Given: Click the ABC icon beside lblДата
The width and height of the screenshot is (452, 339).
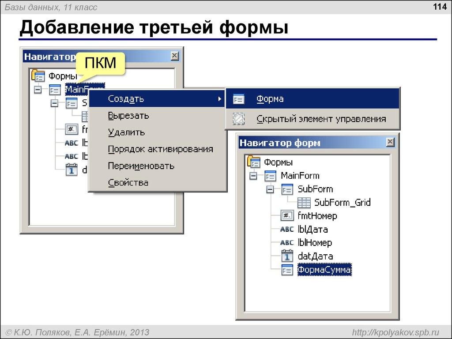Looking at the screenshot, I should [288, 229].
